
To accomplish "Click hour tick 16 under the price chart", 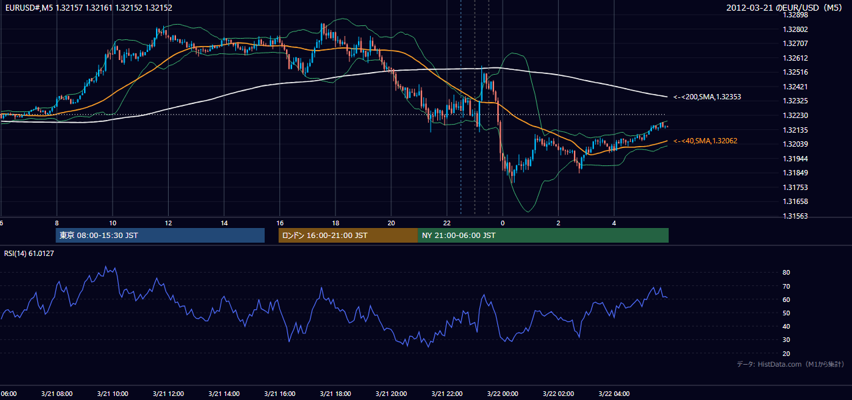I will point(279,223).
